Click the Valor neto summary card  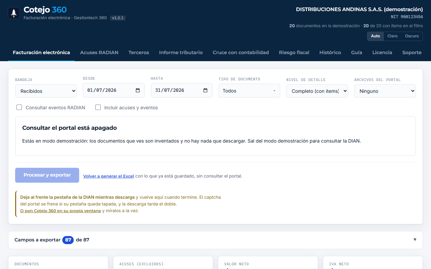point(268,263)
